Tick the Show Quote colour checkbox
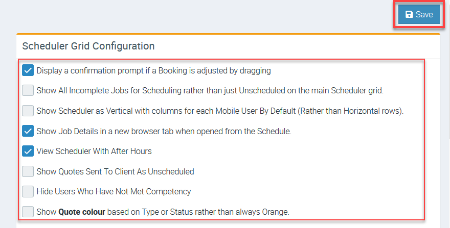 coord(28,211)
